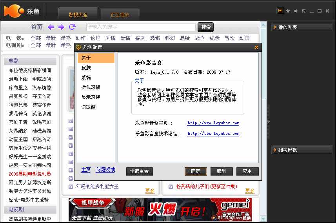Click the keyword search input field
This screenshot has width=336, height=223.
[x=141, y=27]
